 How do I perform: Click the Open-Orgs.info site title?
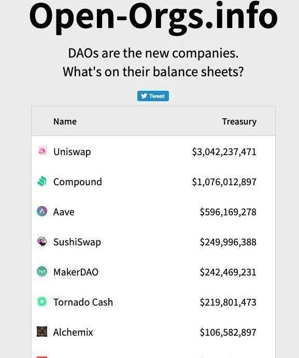(x=153, y=17)
